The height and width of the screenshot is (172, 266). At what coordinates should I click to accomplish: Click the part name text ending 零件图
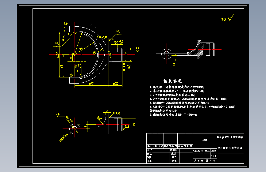pos(230,148)
